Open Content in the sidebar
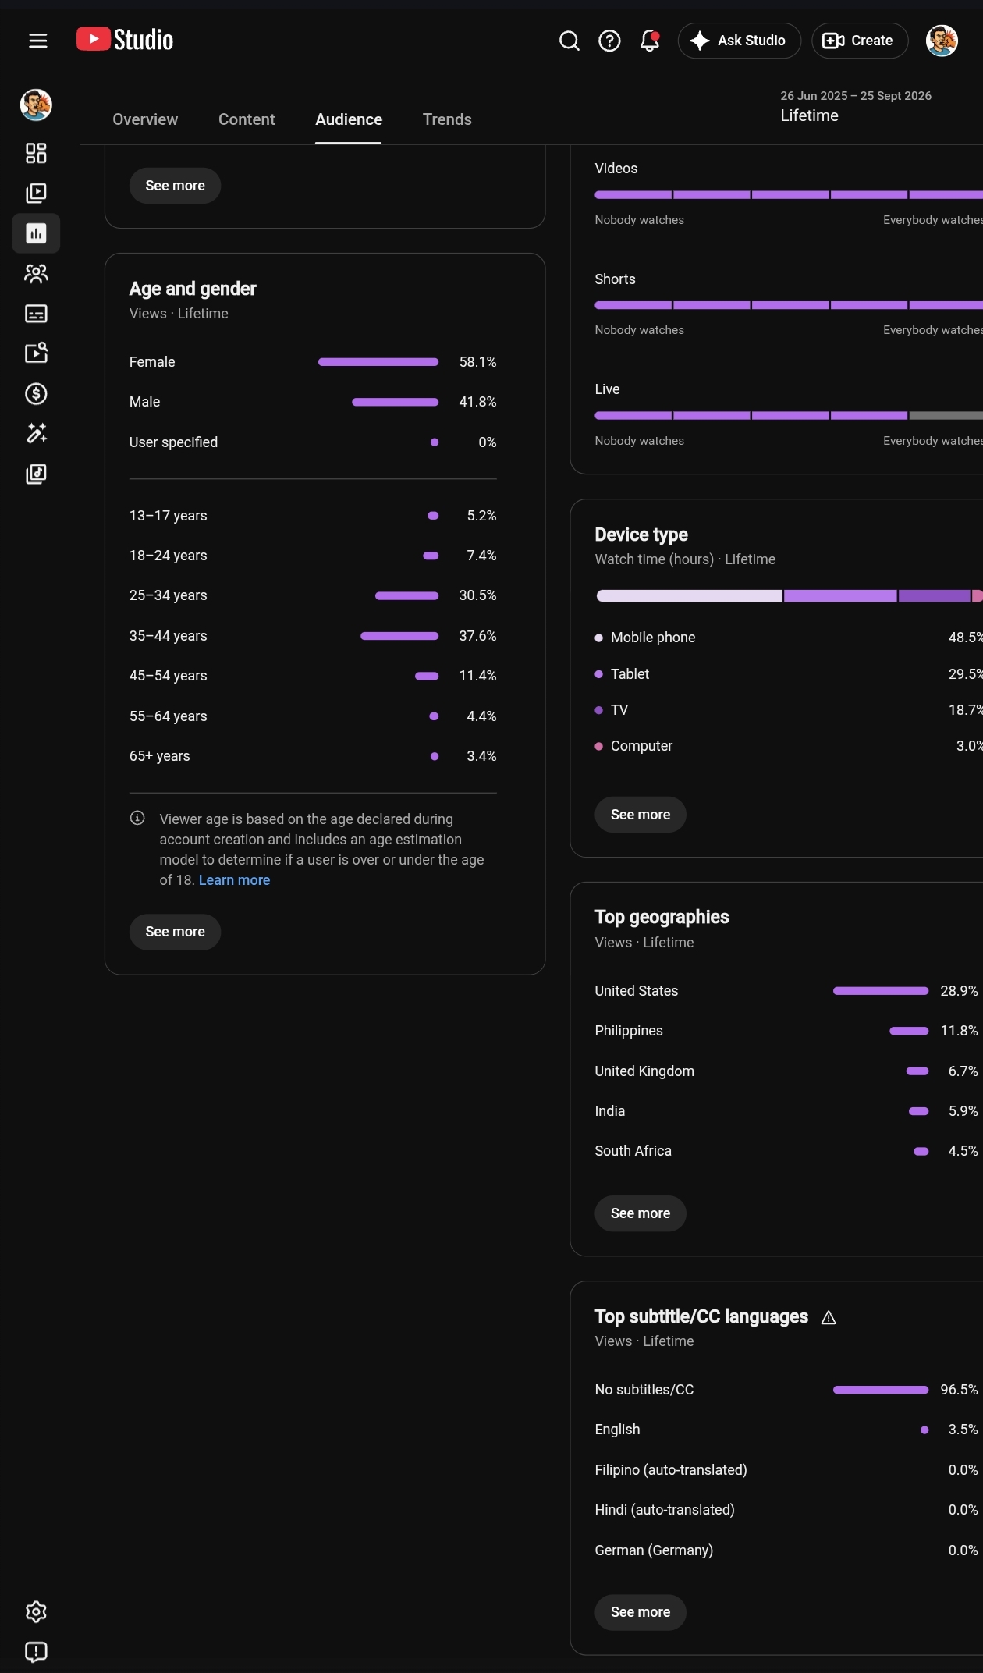The height and width of the screenshot is (1673, 983). [x=36, y=193]
